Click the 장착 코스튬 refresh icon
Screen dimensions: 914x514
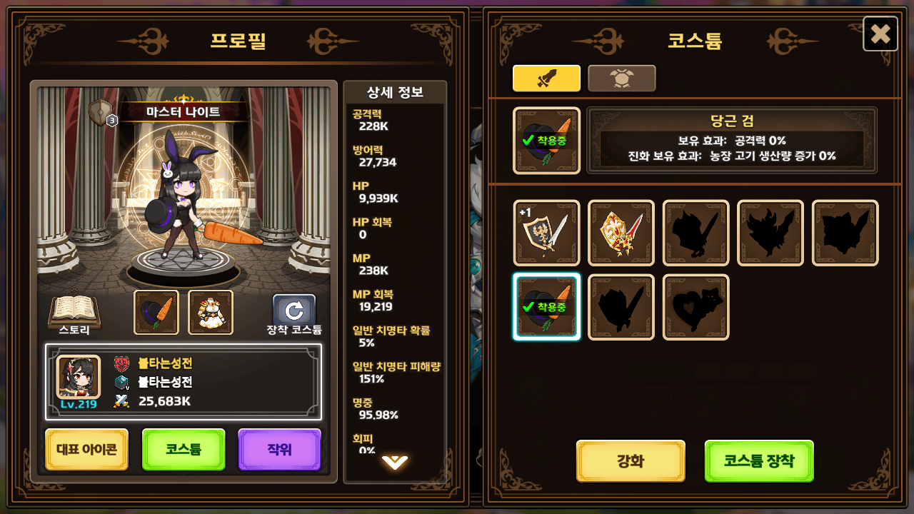(294, 309)
